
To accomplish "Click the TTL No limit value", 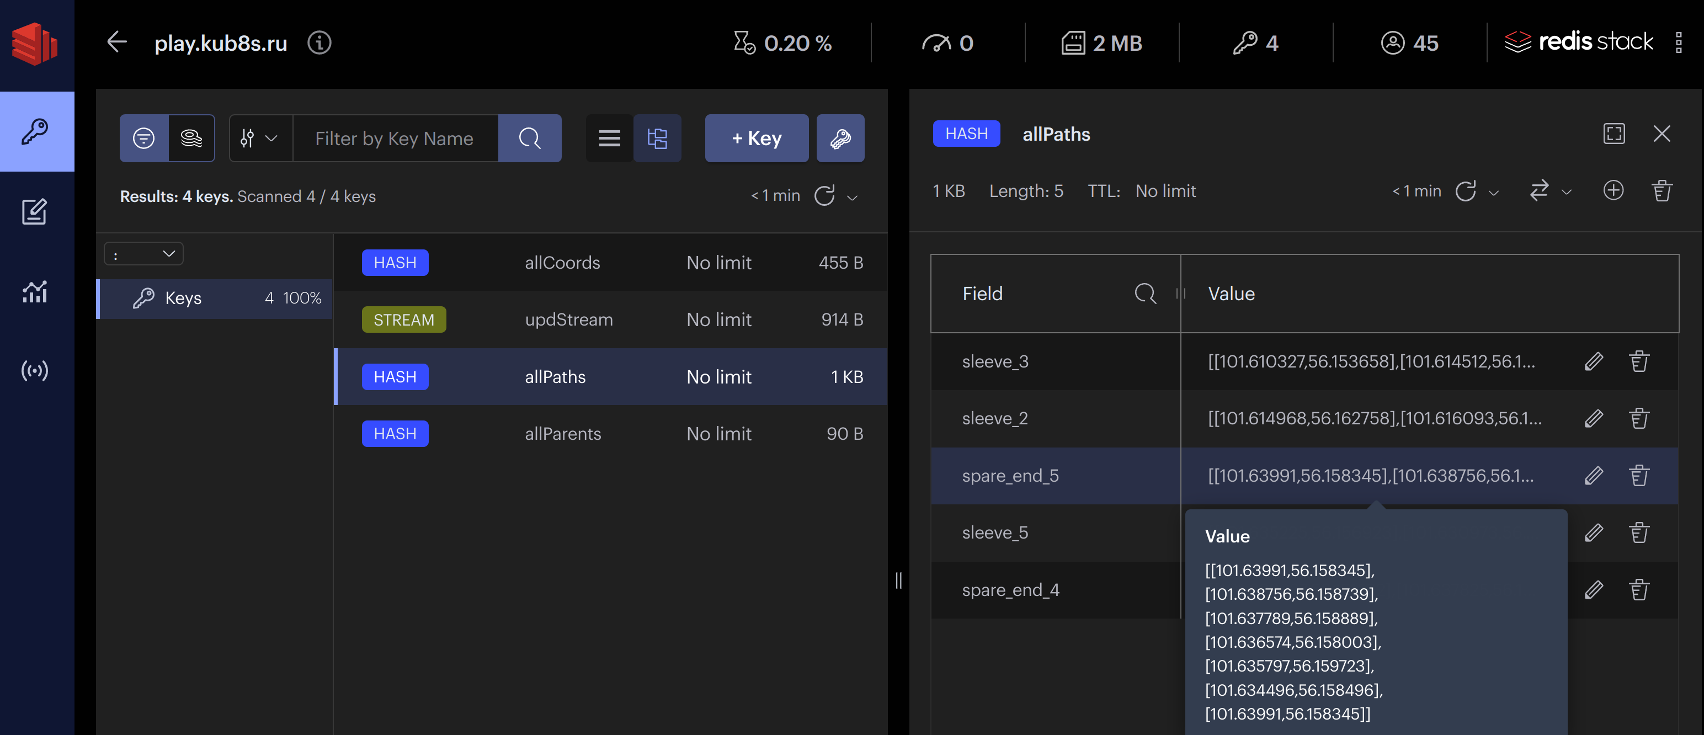I will (x=1165, y=191).
